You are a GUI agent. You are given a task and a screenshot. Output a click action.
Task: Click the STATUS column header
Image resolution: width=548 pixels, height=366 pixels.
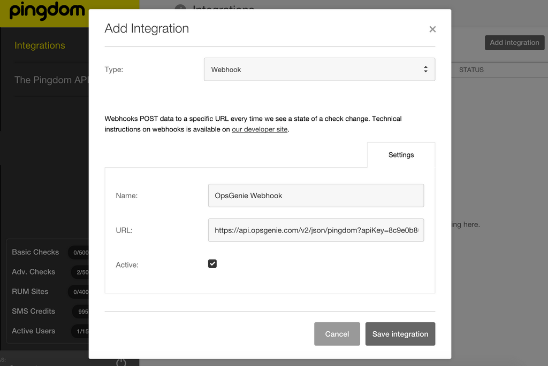pos(471,70)
